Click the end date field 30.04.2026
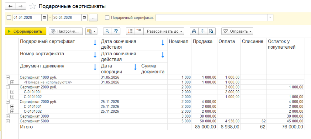Viewport: 311px width, 139px height. (x=67, y=18)
